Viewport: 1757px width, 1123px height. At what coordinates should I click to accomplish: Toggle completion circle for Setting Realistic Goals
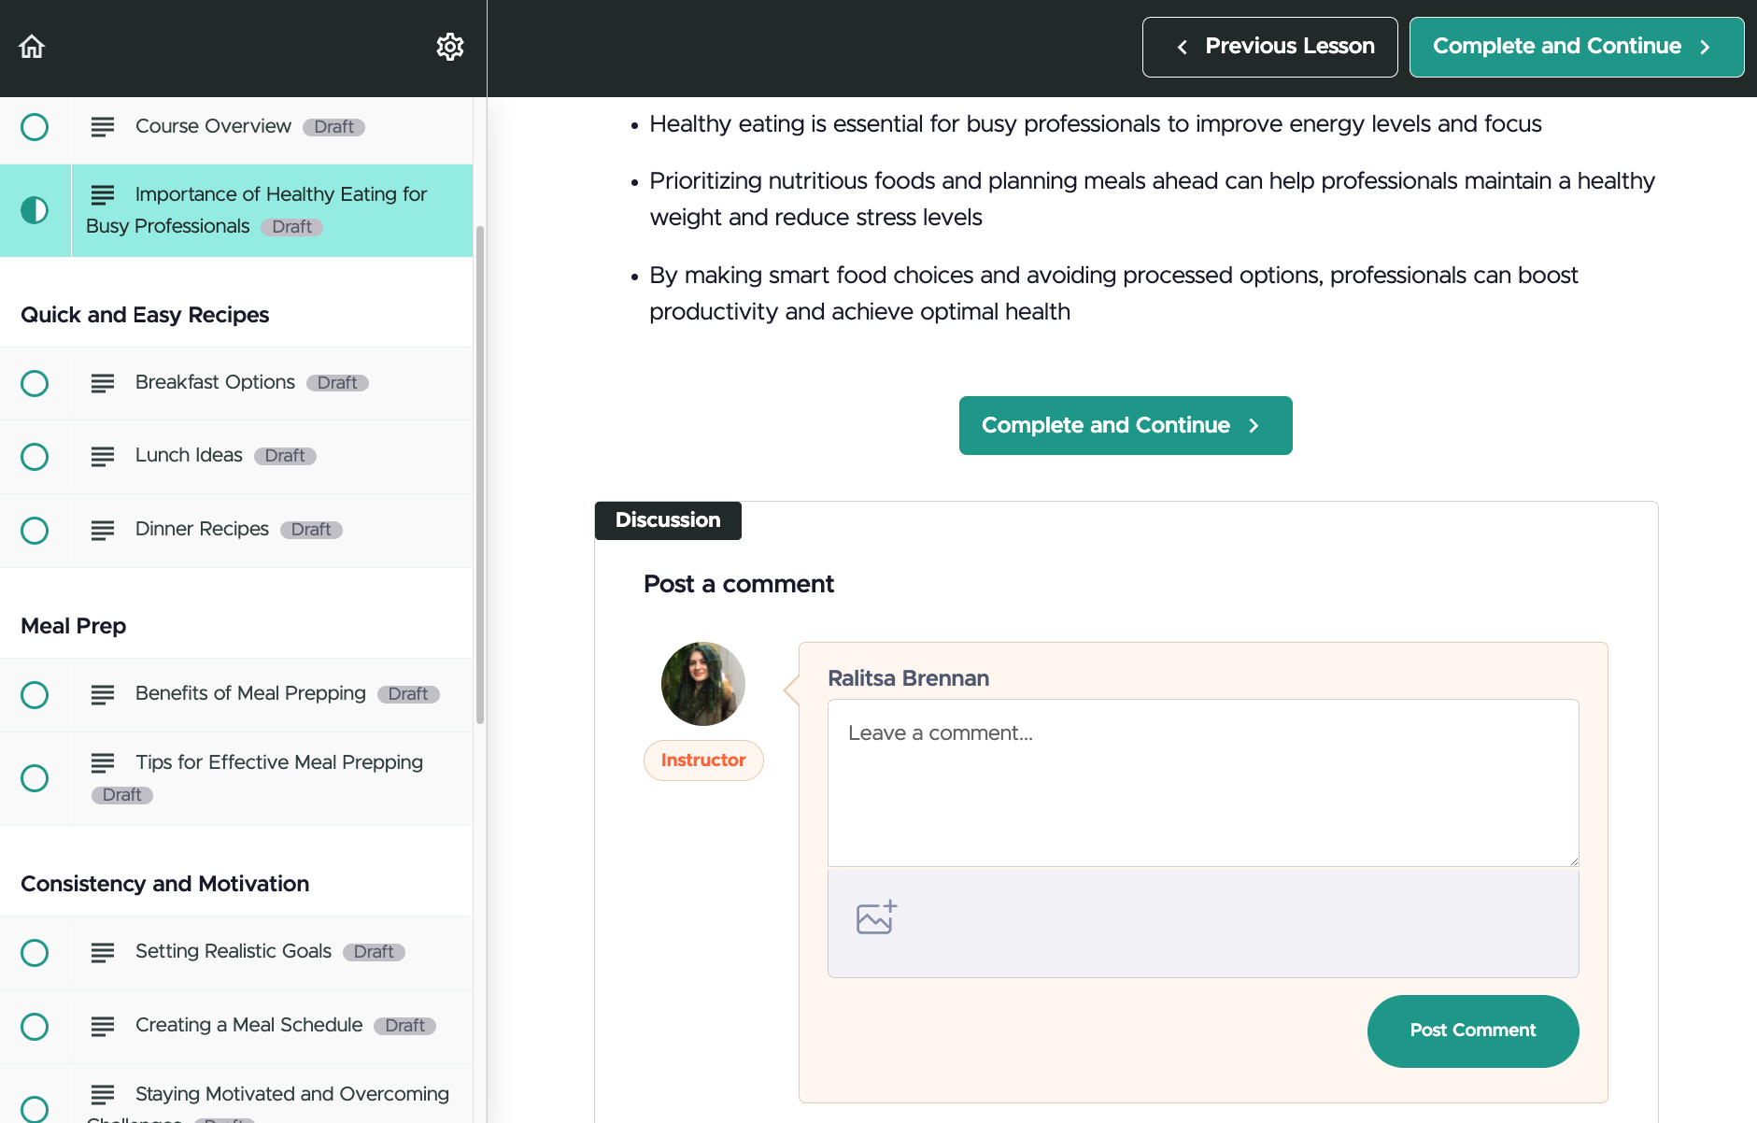[35, 953]
